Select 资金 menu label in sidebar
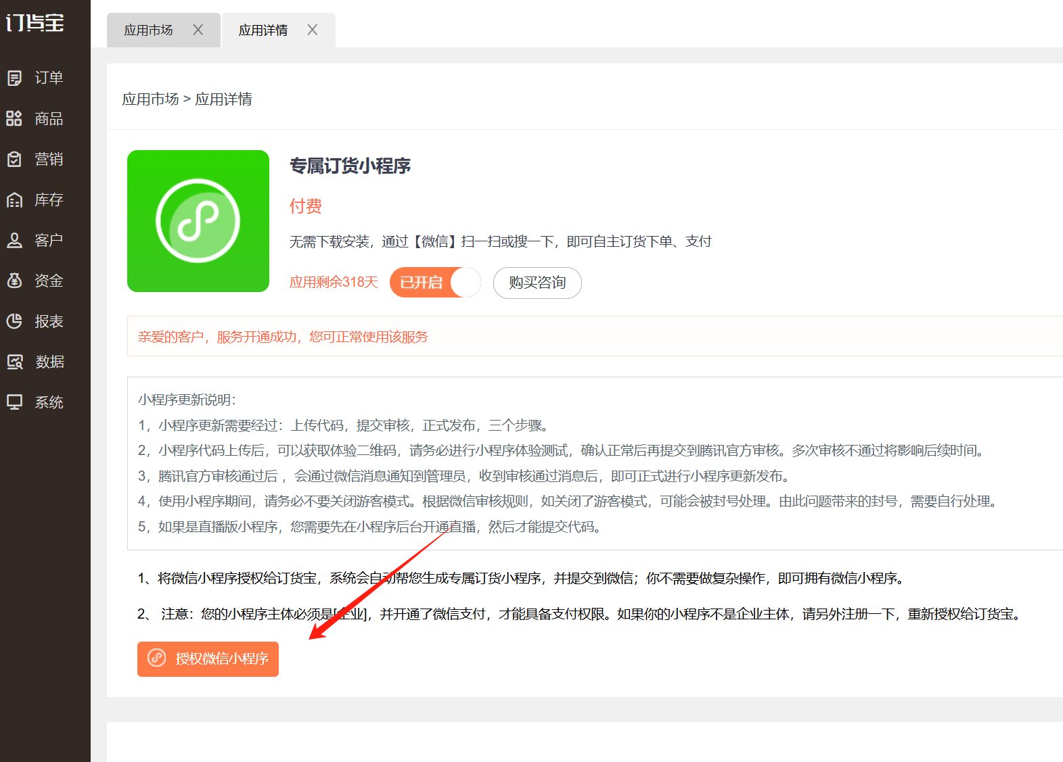The width and height of the screenshot is (1063, 762). click(x=49, y=281)
